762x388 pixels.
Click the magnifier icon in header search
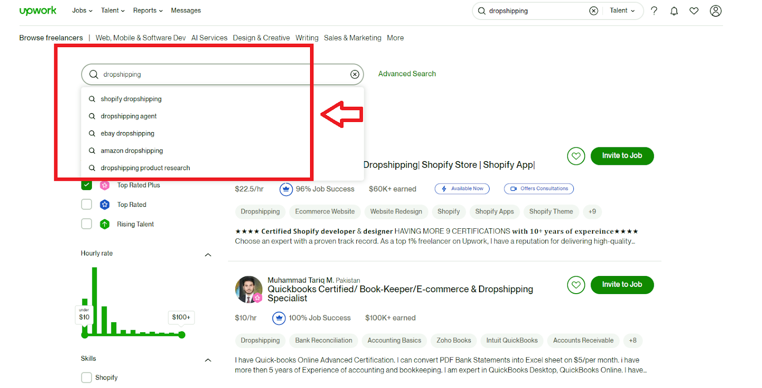pos(481,10)
